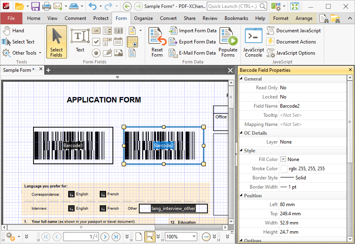Click Export Form Data
This screenshot has width=355, height=244.
click(x=192, y=41)
